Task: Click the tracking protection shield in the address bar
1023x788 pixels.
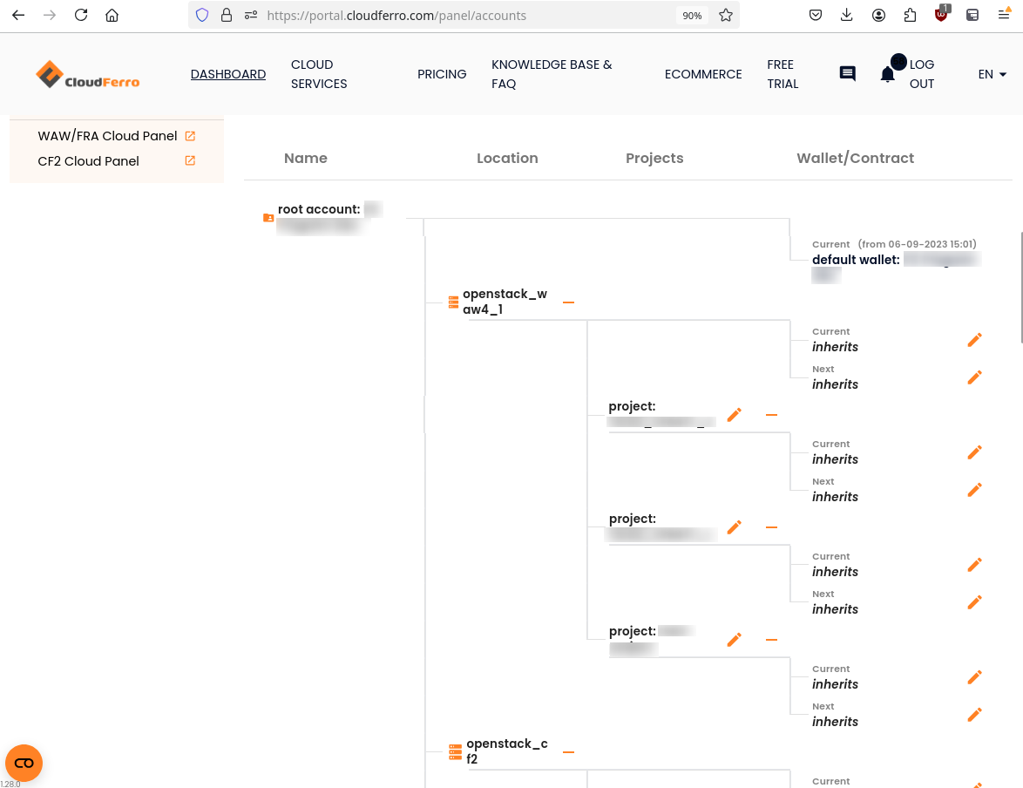Action: pyautogui.click(x=201, y=15)
